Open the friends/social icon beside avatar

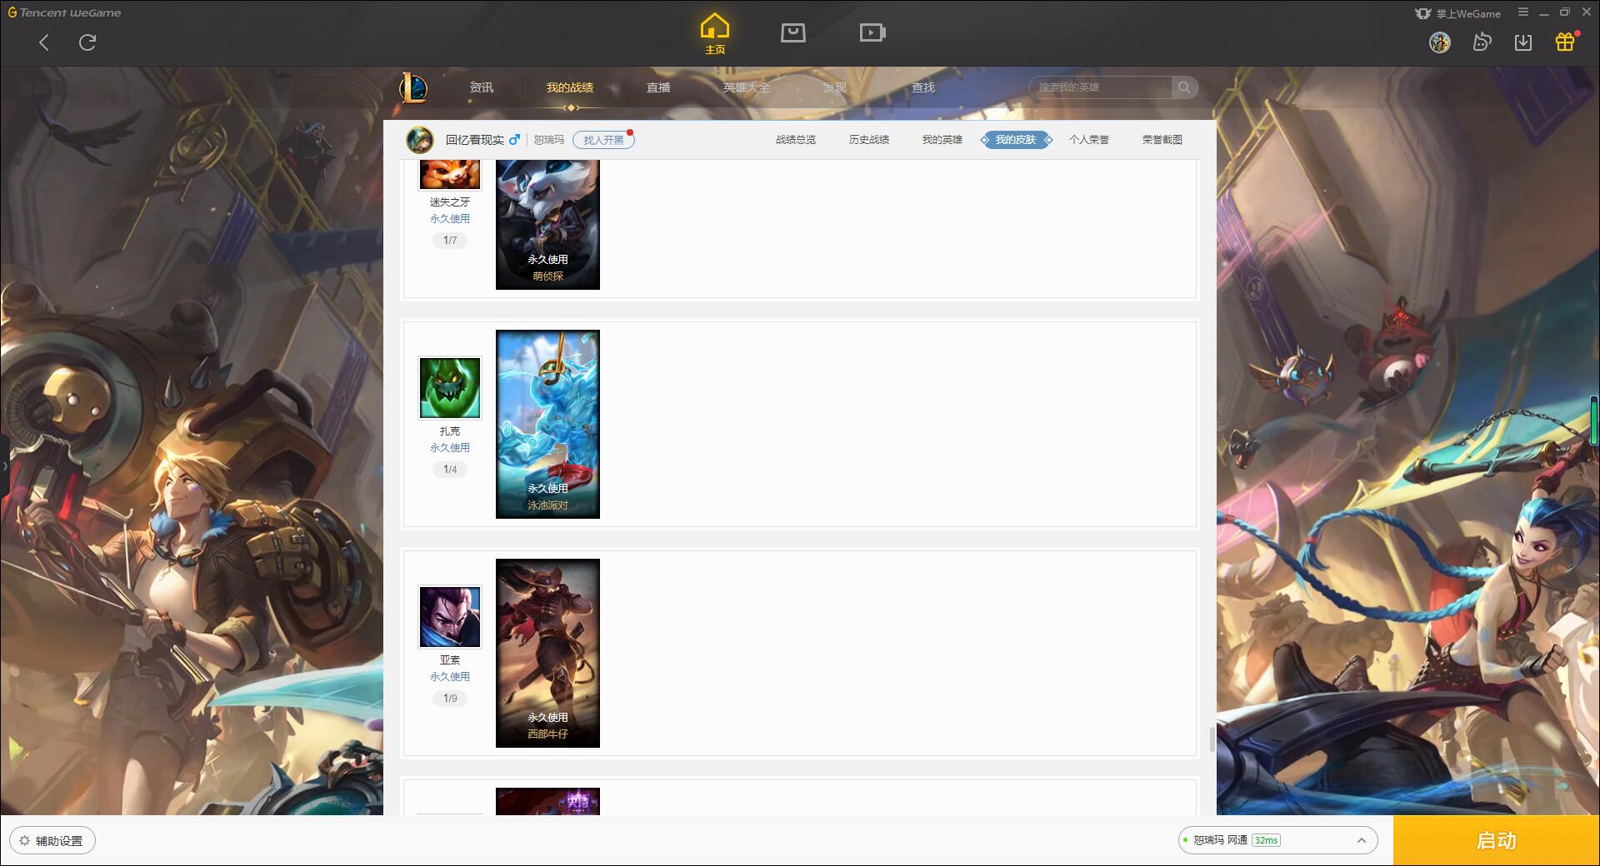click(1482, 42)
